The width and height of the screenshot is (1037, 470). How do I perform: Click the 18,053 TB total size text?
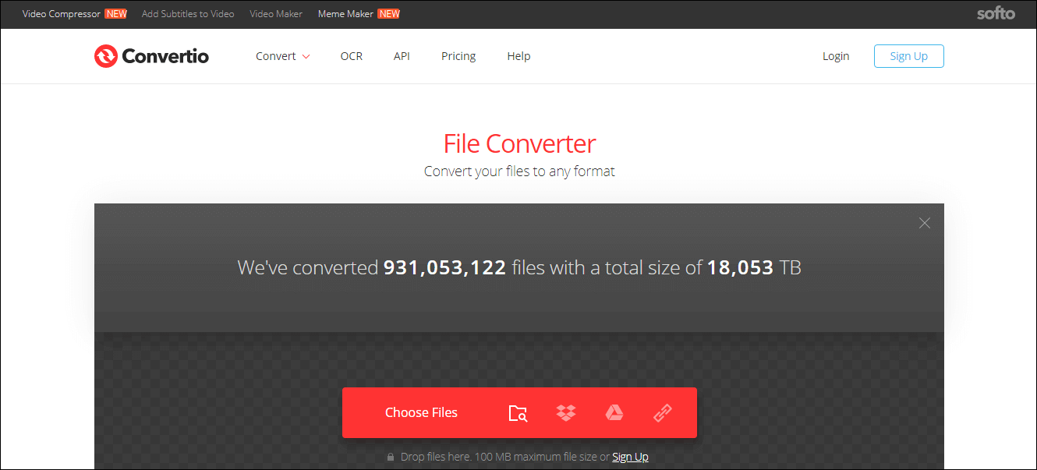click(x=754, y=268)
